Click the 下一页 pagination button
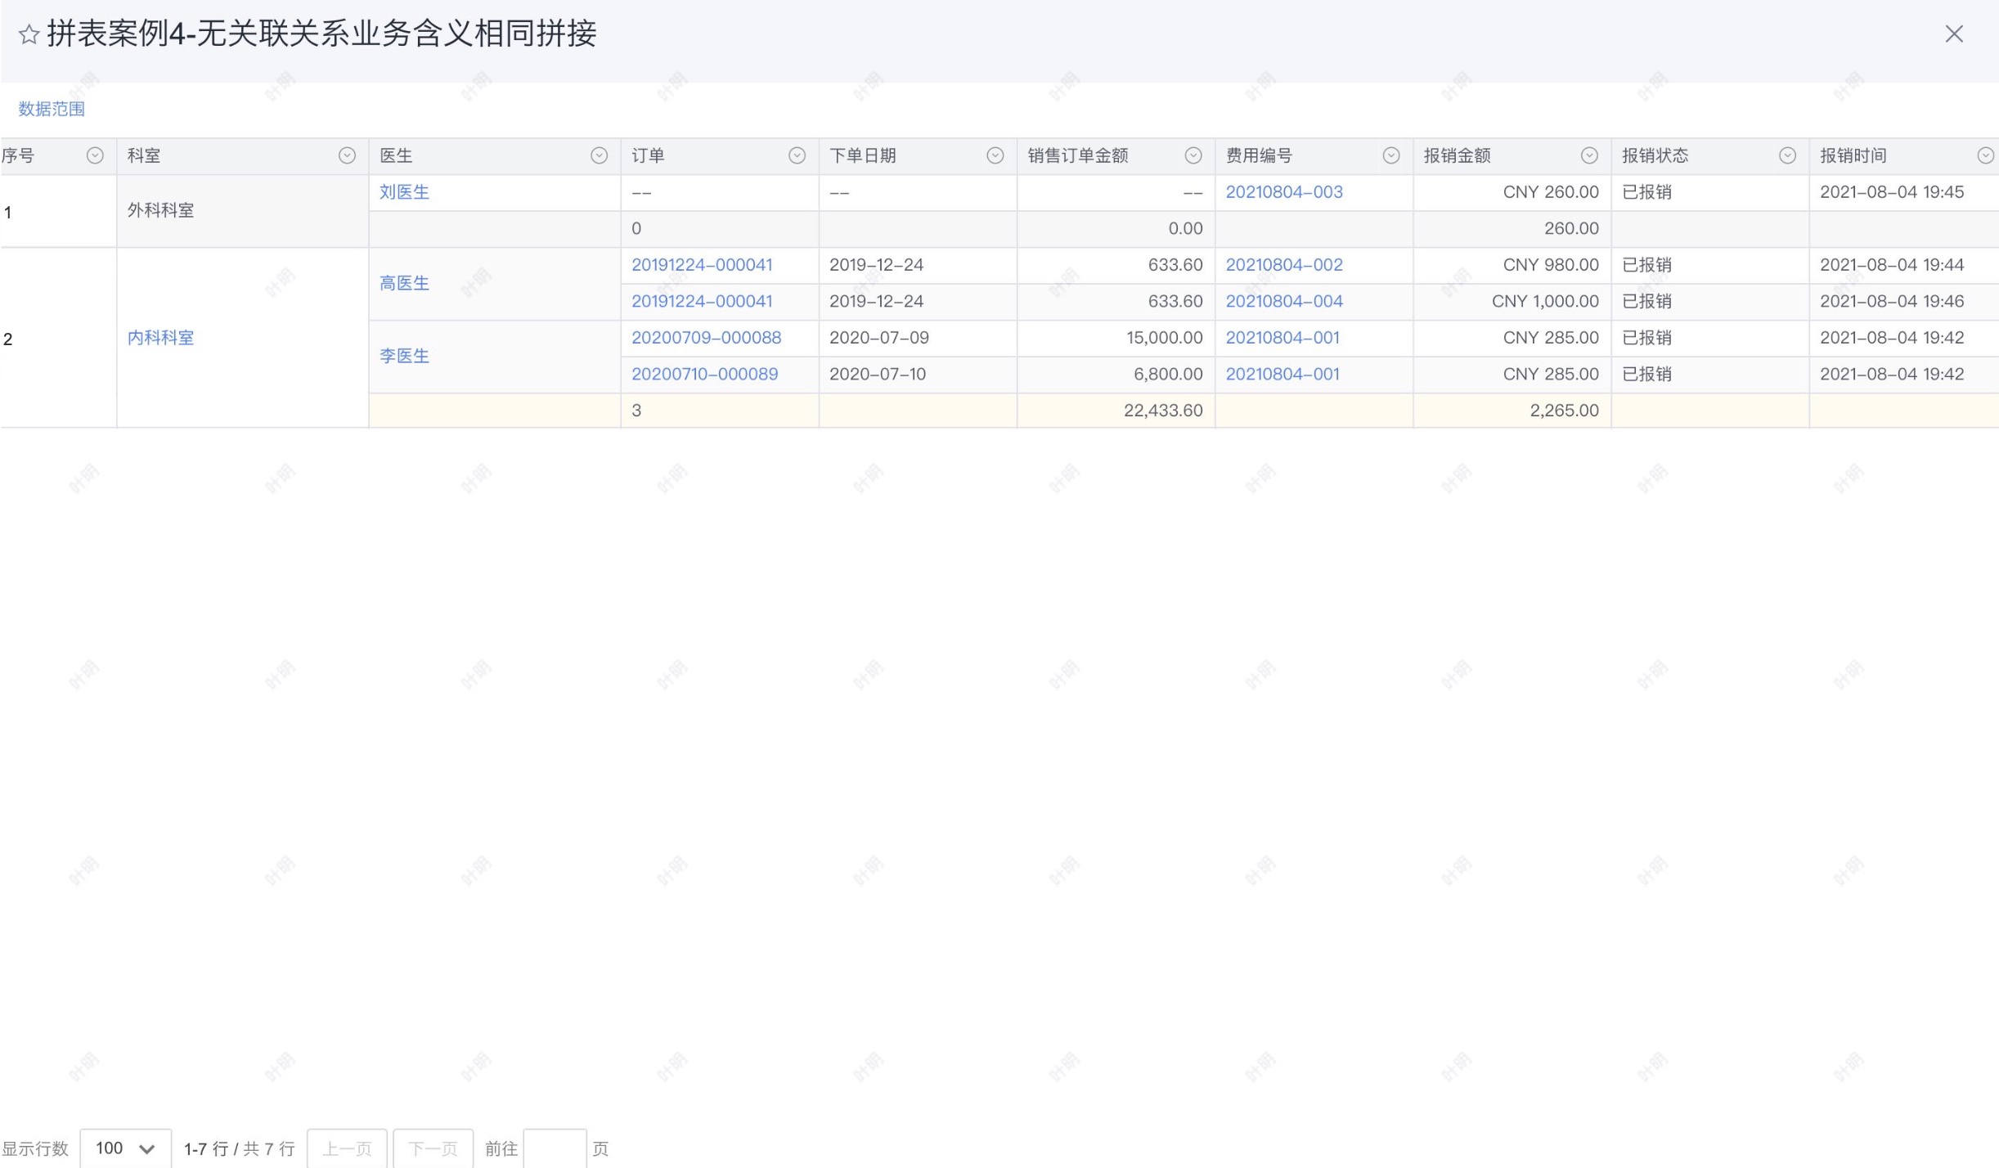Viewport: 1999px width, 1168px height. [433, 1147]
